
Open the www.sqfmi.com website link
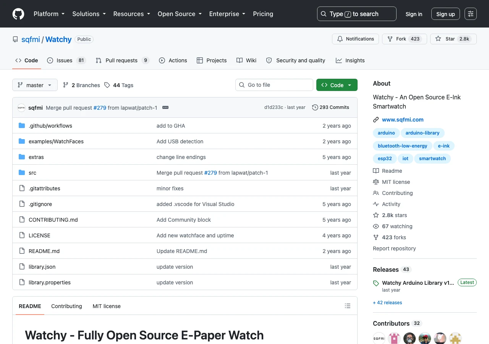point(403,120)
